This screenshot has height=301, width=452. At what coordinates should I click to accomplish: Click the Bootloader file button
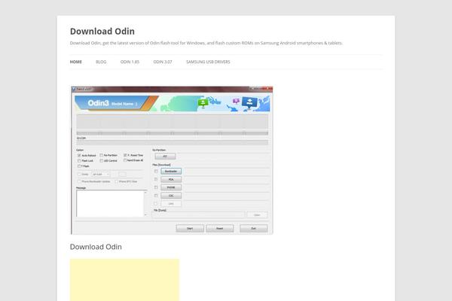[x=171, y=172]
